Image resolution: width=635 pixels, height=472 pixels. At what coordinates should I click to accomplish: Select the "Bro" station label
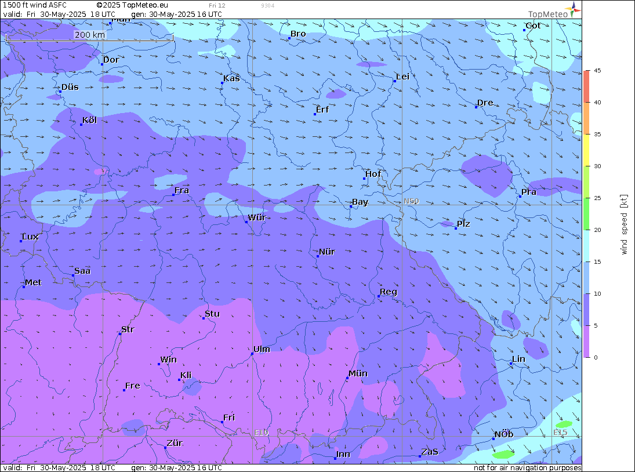click(298, 34)
